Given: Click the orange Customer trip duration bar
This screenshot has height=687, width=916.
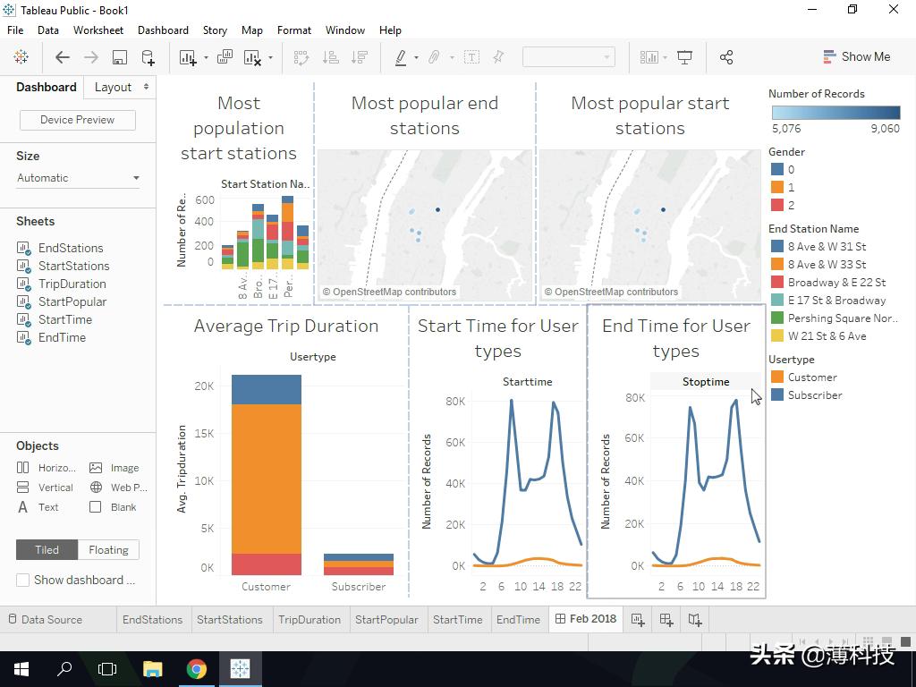Looking at the screenshot, I should [267, 479].
